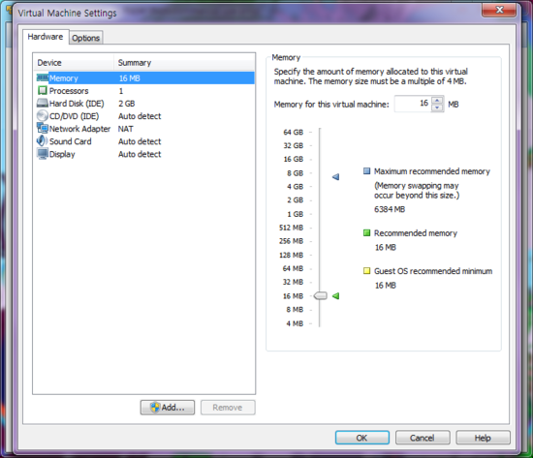The image size is (533, 458).
Task: Dismiss dialog with the Cancel button
Action: (x=423, y=438)
